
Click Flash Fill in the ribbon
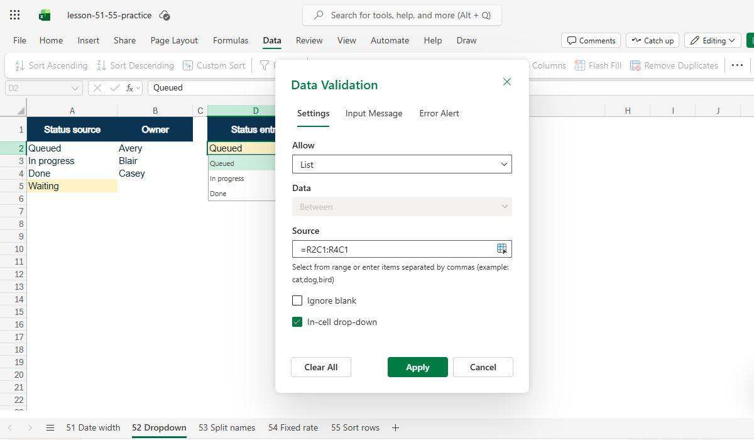(597, 65)
